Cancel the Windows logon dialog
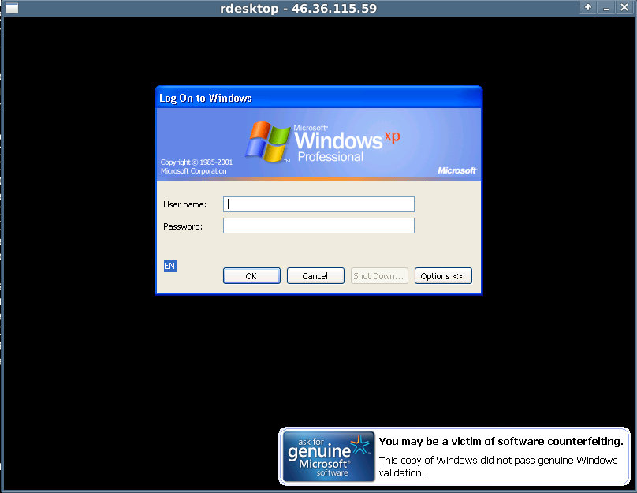The height and width of the screenshot is (493, 637). 315,276
